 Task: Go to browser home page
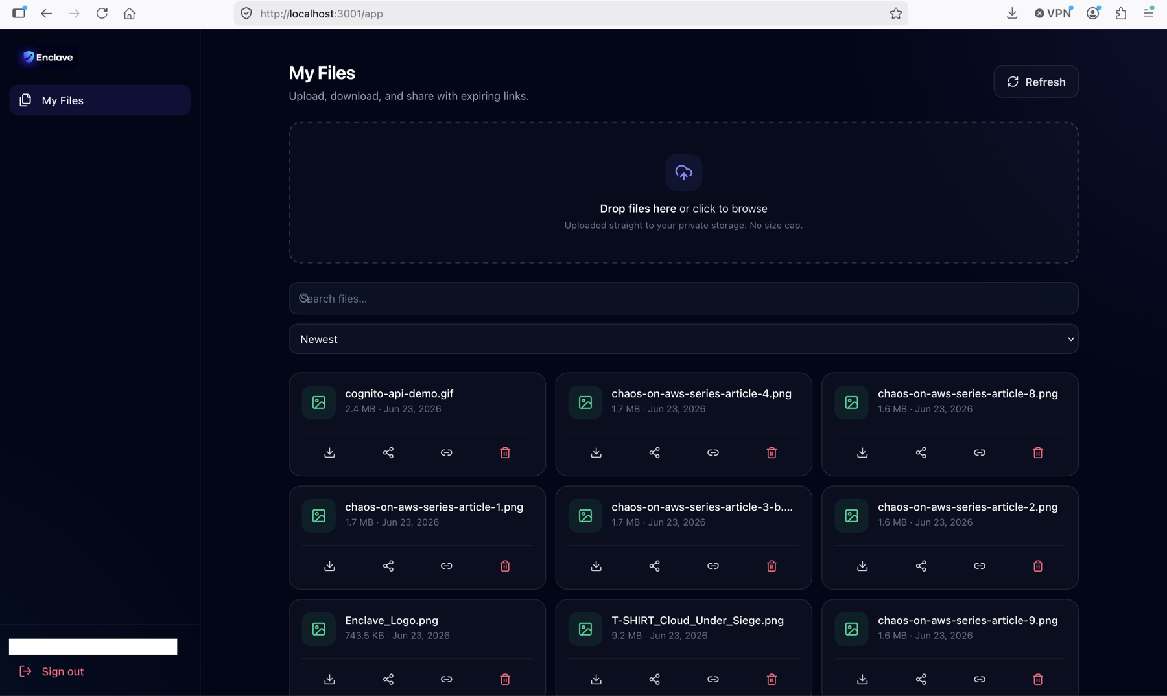click(x=130, y=14)
